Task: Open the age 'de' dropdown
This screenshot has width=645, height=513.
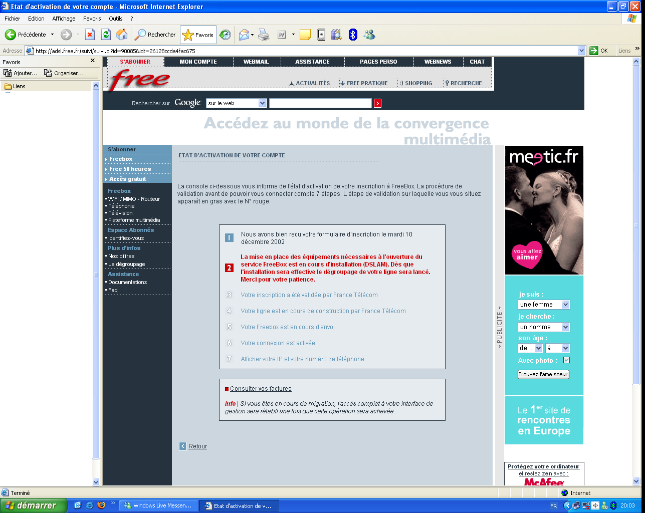Action: [x=530, y=348]
